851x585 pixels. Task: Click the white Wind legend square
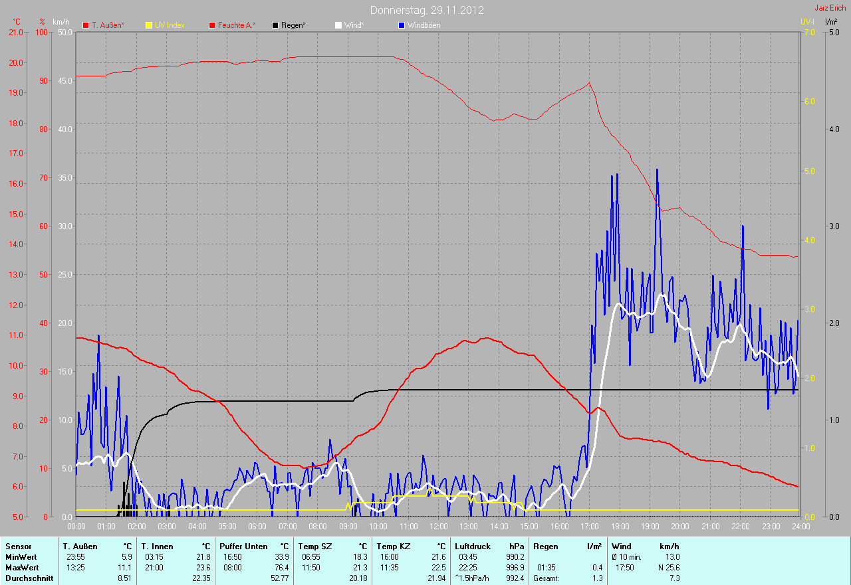pos(338,25)
